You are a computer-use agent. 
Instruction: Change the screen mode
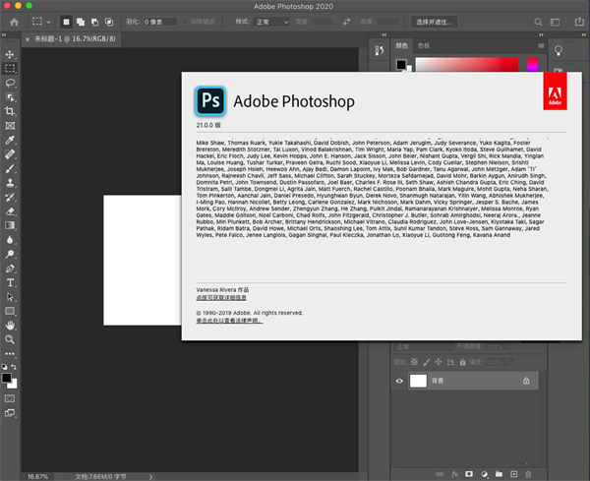pos(10,413)
